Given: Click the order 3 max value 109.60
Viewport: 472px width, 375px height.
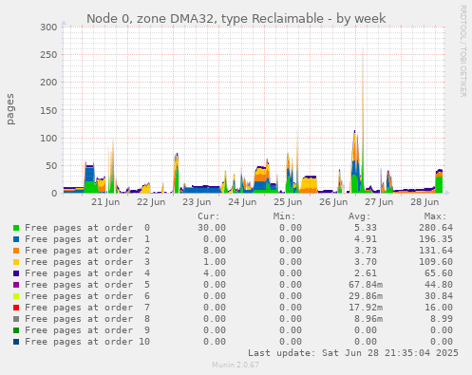Looking at the screenshot, I should coord(436,262).
